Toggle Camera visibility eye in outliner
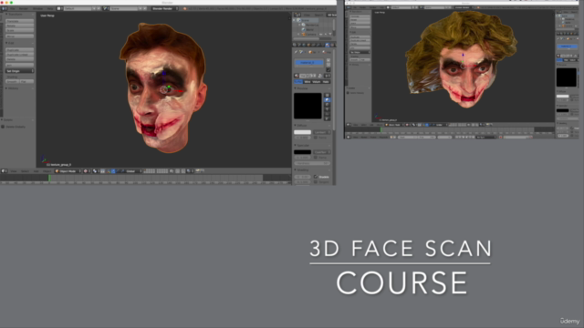This screenshot has width=584, height=328. pos(320,35)
